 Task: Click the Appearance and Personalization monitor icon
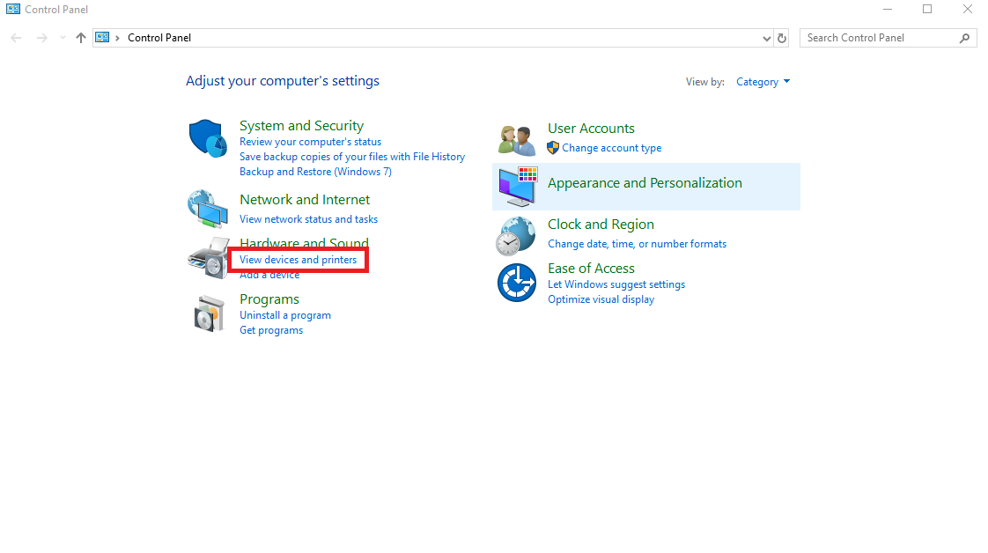(x=518, y=187)
